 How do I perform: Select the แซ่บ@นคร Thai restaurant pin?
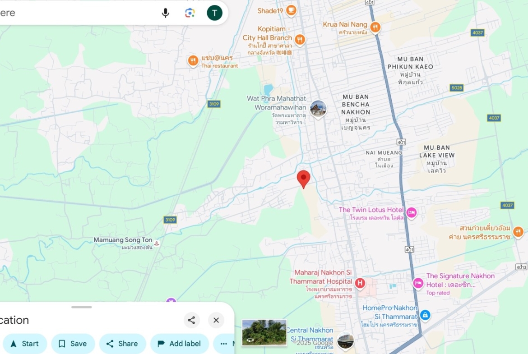[193, 61]
